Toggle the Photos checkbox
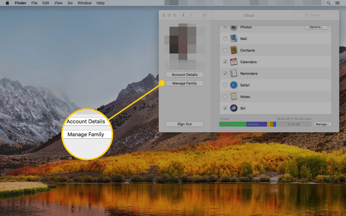346x216 pixels. coord(225,27)
